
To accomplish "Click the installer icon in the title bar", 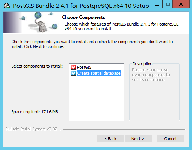I will [7, 6].
